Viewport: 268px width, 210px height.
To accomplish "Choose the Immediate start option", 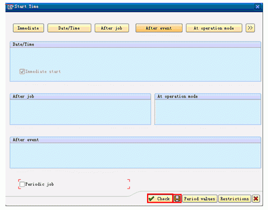I will coord(28,28).
